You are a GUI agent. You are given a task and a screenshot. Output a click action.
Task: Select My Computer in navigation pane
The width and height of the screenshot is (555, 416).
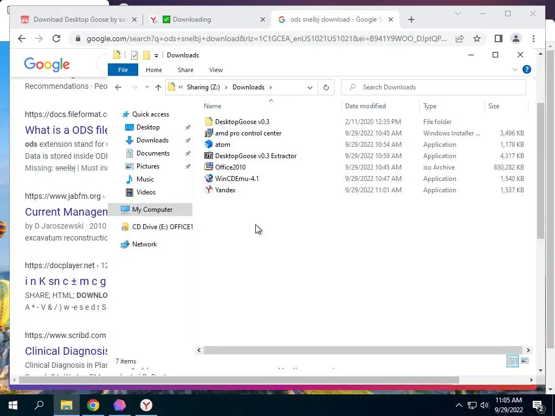(152, 210)
